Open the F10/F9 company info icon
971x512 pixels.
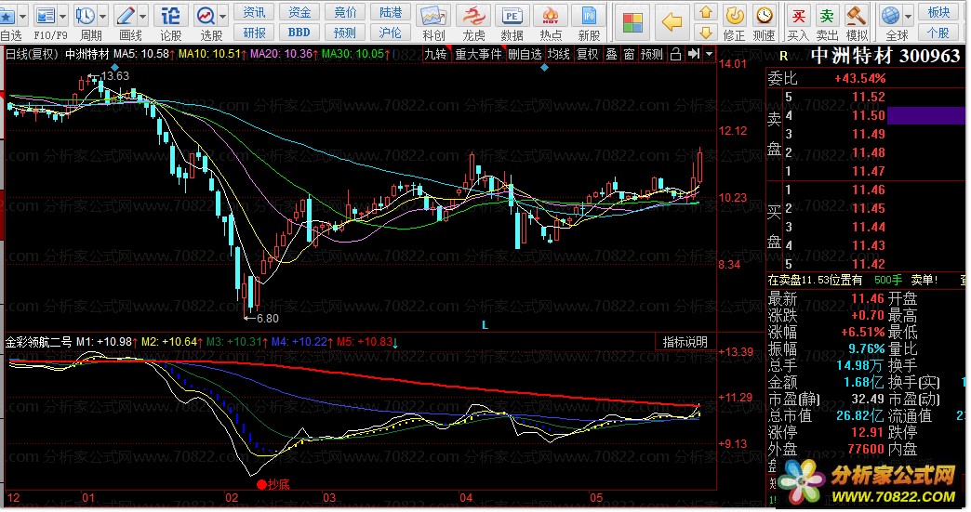[46, 16]
